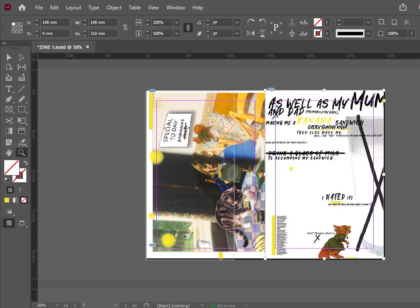Open the stroke style dropdown

[x=368, y=33]
